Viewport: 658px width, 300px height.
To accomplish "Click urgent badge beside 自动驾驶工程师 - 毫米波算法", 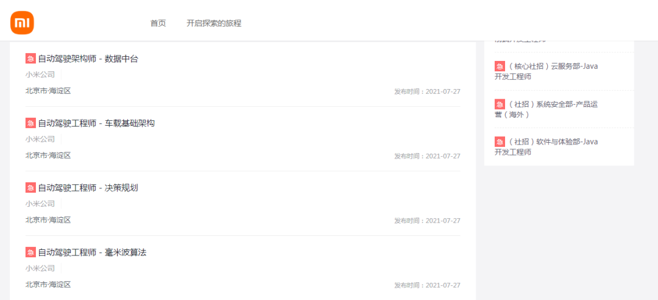I will pyautogui.click(x=30, y=252).
